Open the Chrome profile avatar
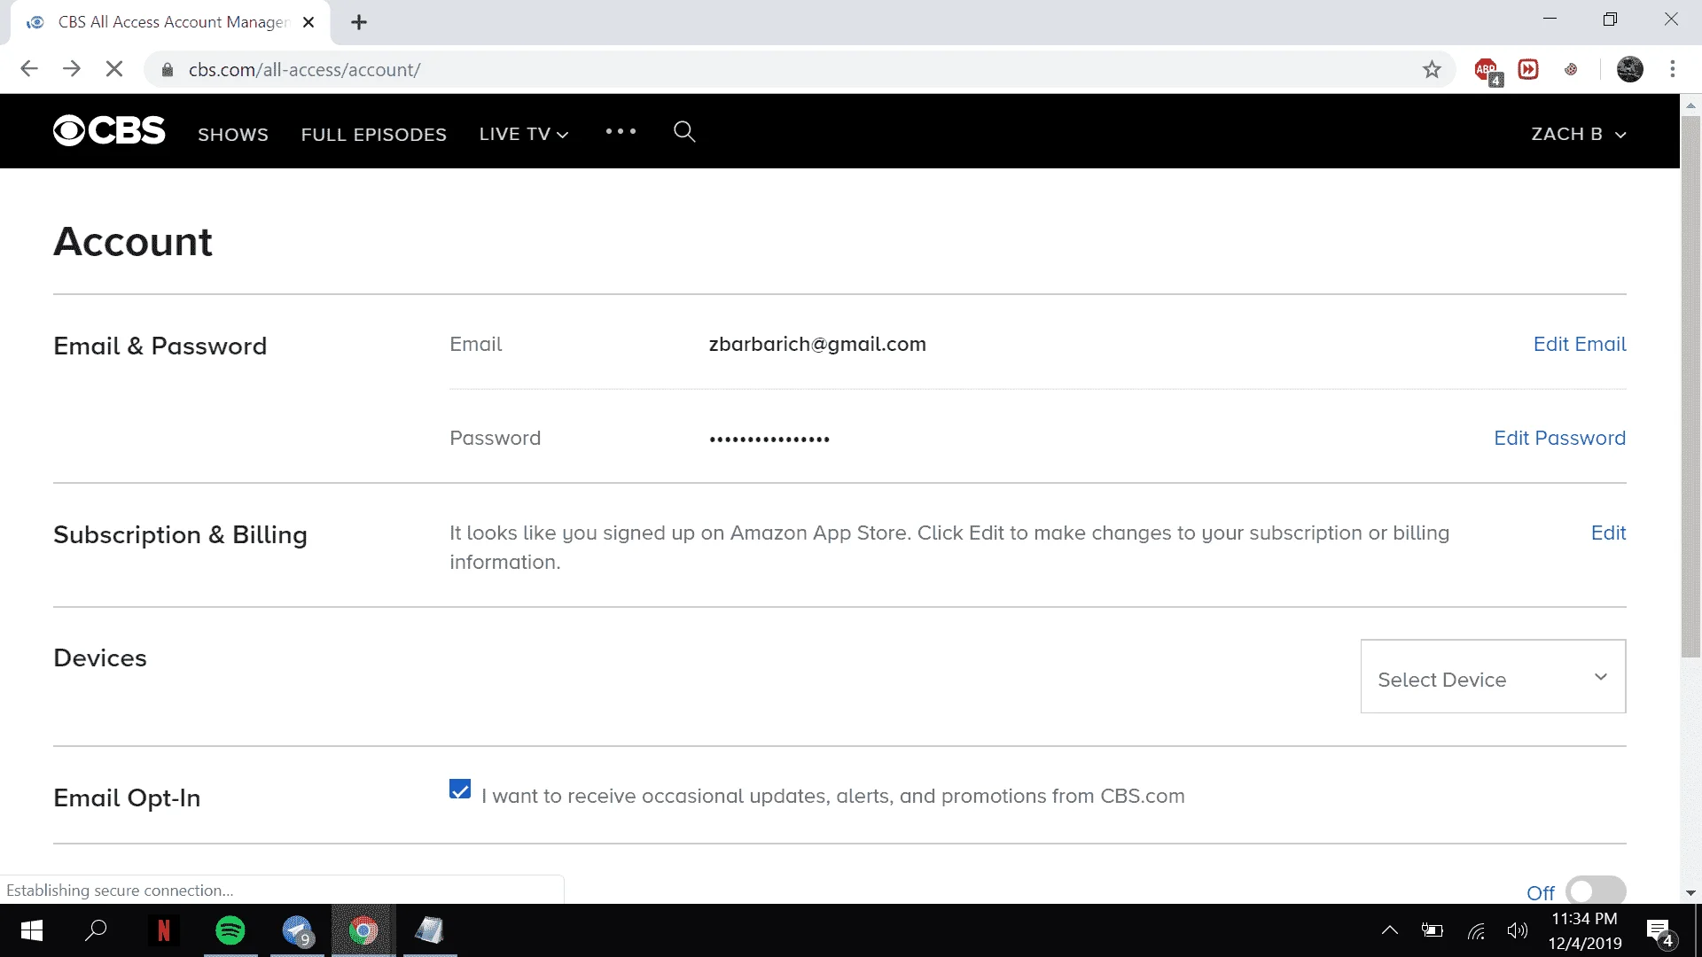The width and height of the screenshot is (1702, 957). coord(1630,69)
